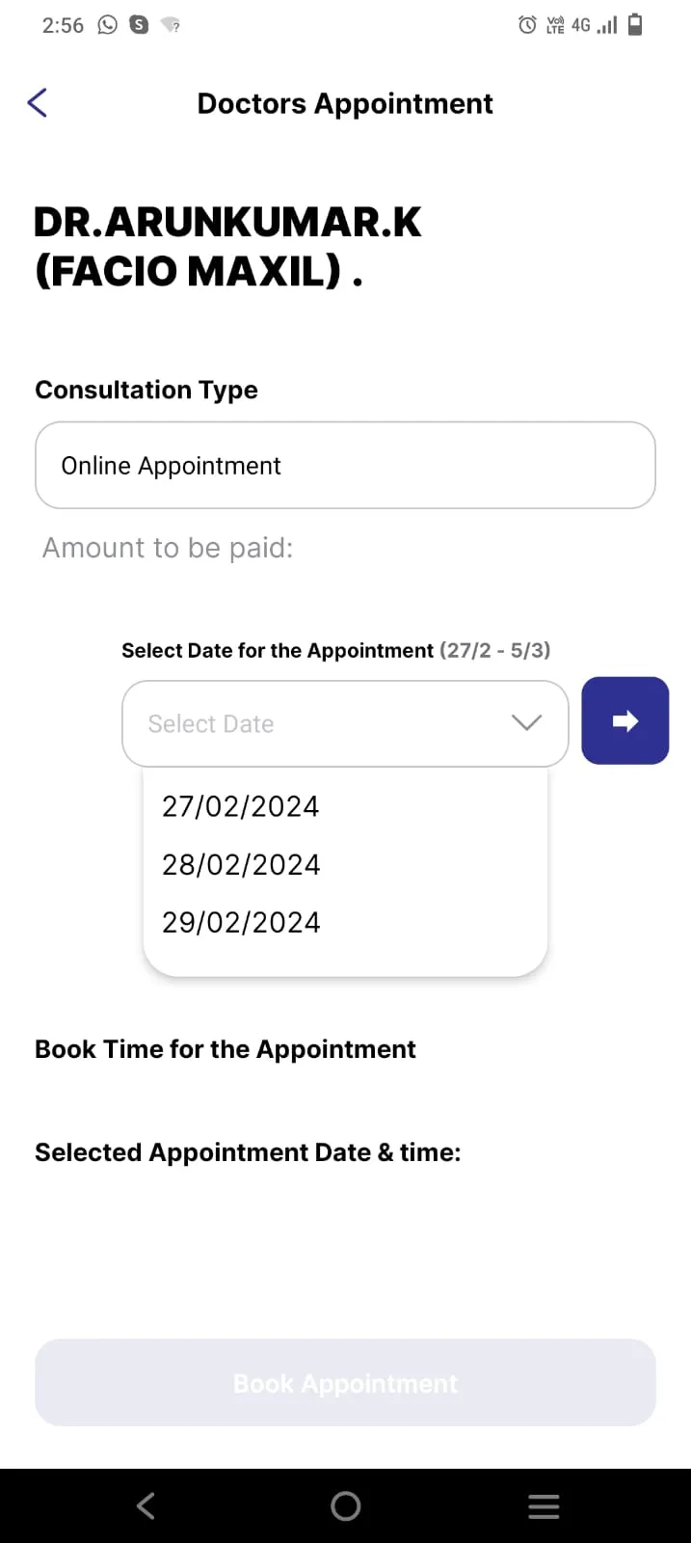
Task: Tap the alarm clock status bar icon
Action: [526, 25]
